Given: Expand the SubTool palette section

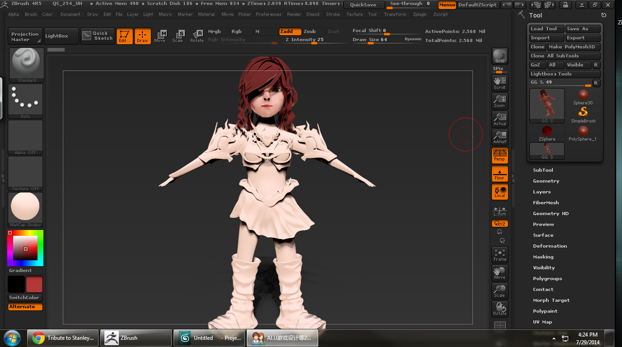Looking at the screenshot, I should 543,170.
